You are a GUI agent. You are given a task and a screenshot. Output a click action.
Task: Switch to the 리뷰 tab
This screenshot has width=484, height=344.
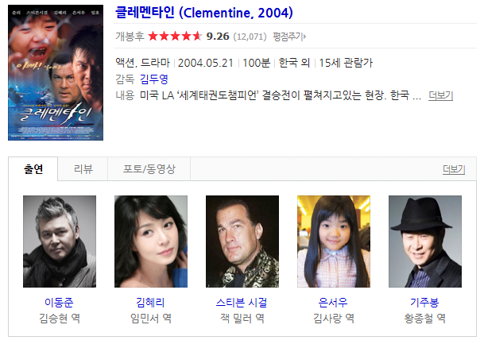tap(83, 168)
